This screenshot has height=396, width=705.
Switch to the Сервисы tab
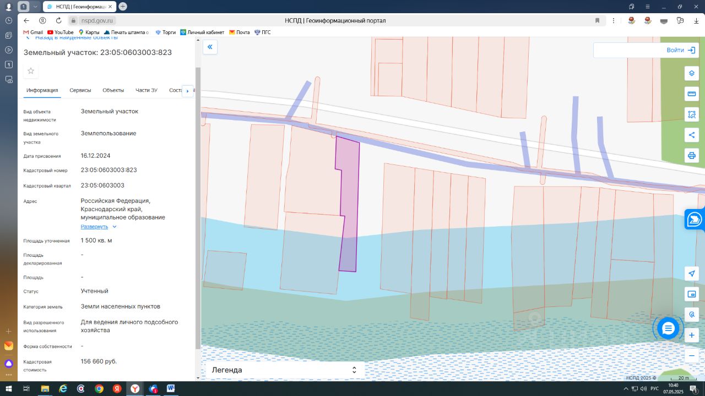[x=80, y=90]
